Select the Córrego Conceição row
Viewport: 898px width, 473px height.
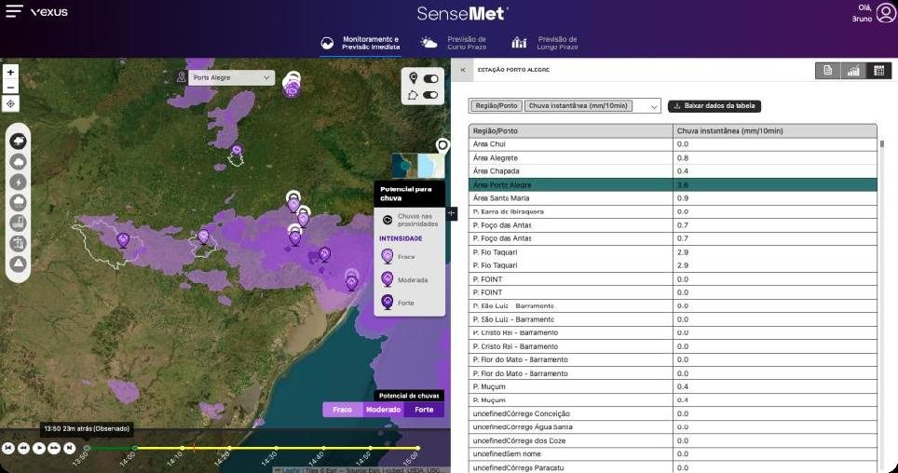click(673, 413)
